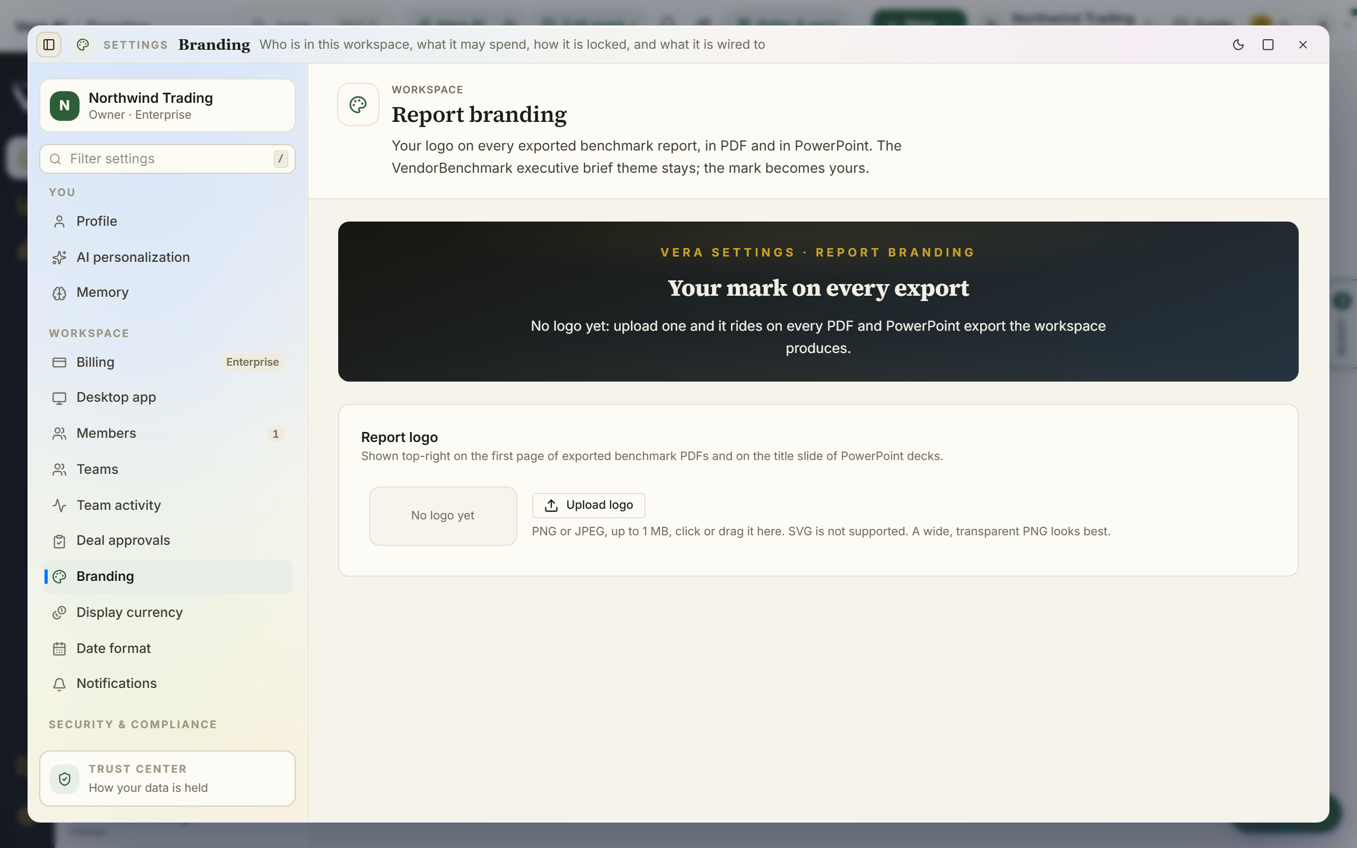Open Members settings
The height and width of the screenshot is (848, 1357).
168,433
